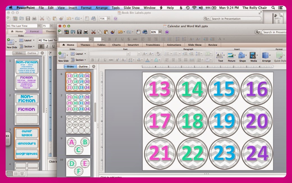Open the 82% zoom dropdown
The height and width of the screenshot is (183, 292).
160,32
